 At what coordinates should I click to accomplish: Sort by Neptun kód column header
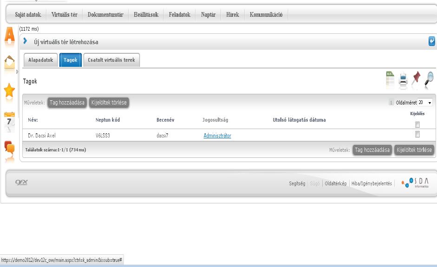[108, 120]
